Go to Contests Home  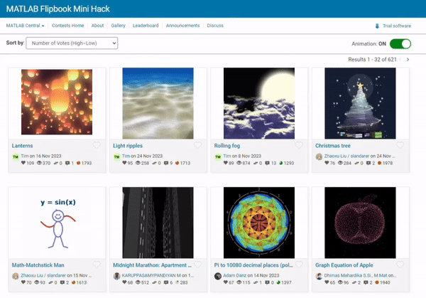tap(68, 26)
